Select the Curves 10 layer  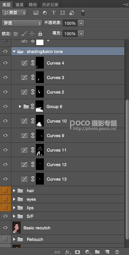pyautogui.click(x=68, y=121)
